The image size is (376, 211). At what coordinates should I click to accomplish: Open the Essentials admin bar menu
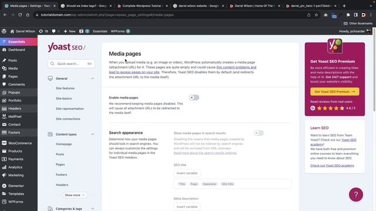[x=100, y=31]
